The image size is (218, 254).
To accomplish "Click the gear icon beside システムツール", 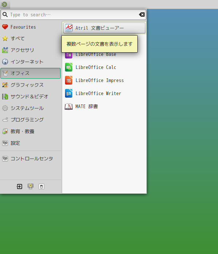I will point(5,108).
